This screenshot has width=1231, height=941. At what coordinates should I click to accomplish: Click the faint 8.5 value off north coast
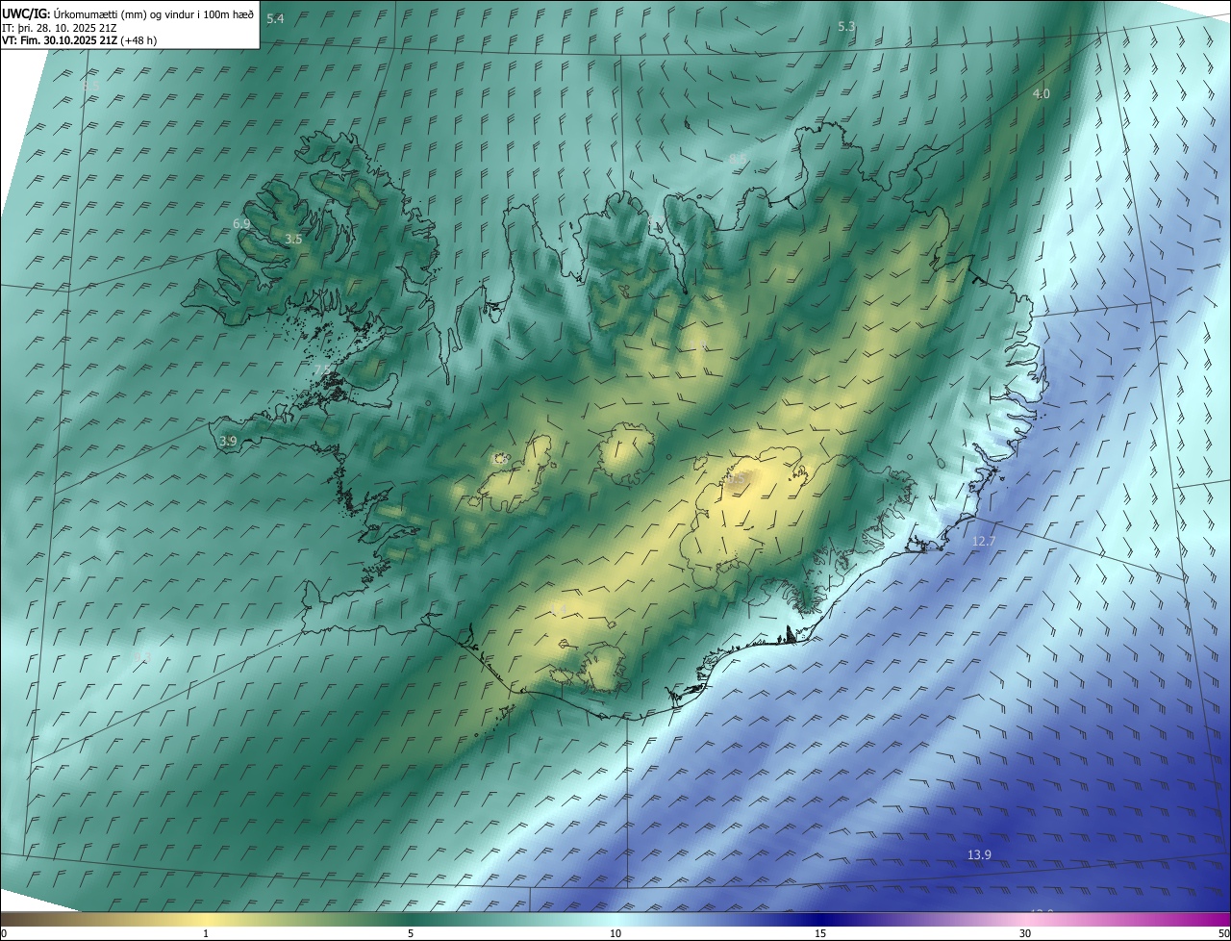(x=738, y=159)
